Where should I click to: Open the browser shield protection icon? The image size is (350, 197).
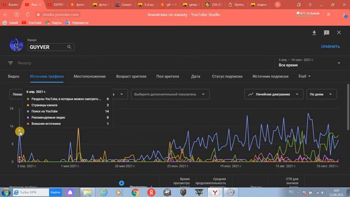(x=16, y=15)
